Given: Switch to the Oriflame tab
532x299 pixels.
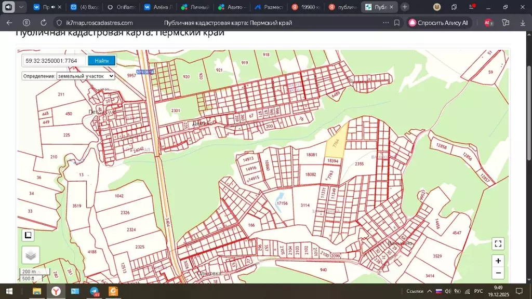Looking at the screenshot, I should pyautogui.click(x=122, y=7).
